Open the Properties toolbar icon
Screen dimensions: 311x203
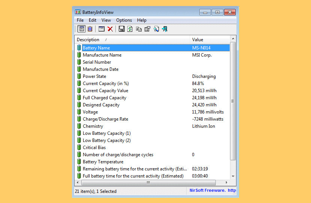[x=147, y=29]
